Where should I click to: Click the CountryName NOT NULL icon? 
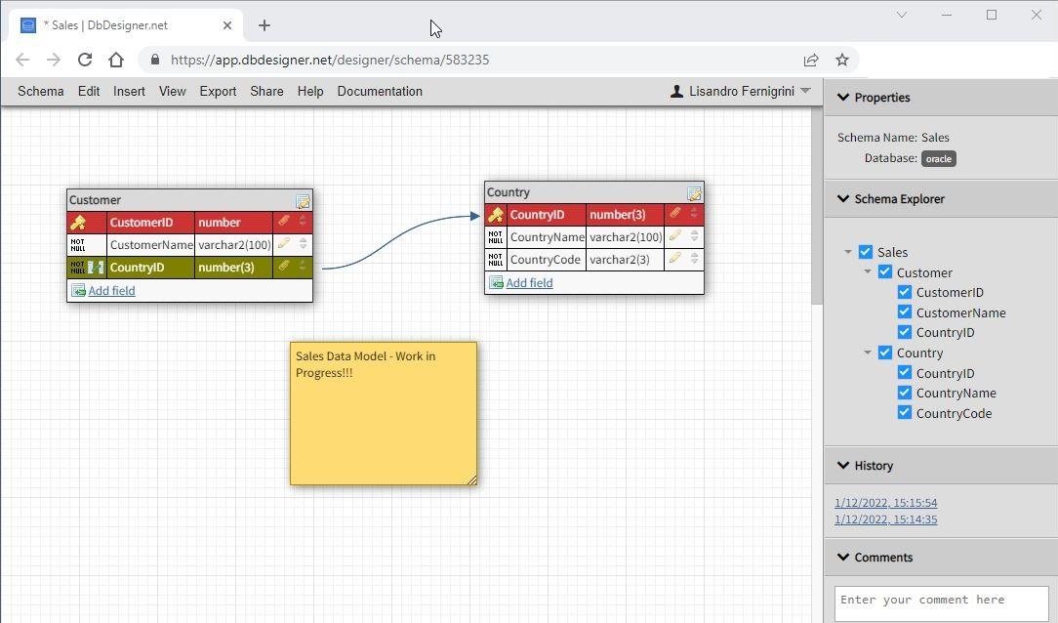(x=495, y=237)
